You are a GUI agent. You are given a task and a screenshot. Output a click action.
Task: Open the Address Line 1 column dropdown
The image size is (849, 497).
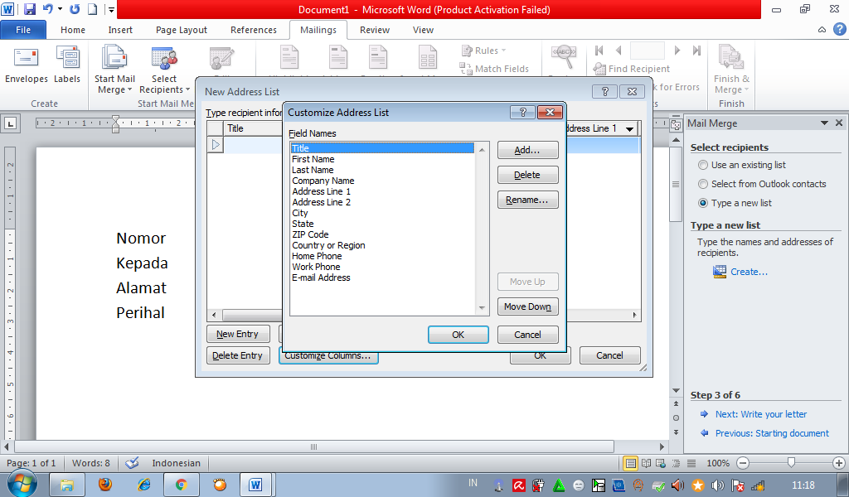tap(628, 128)
